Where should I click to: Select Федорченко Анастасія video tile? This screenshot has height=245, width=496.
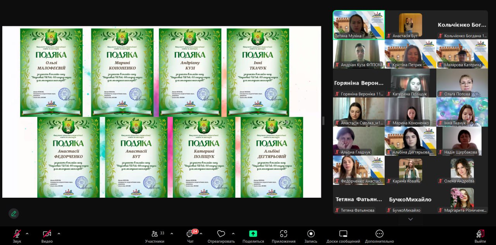359,170
